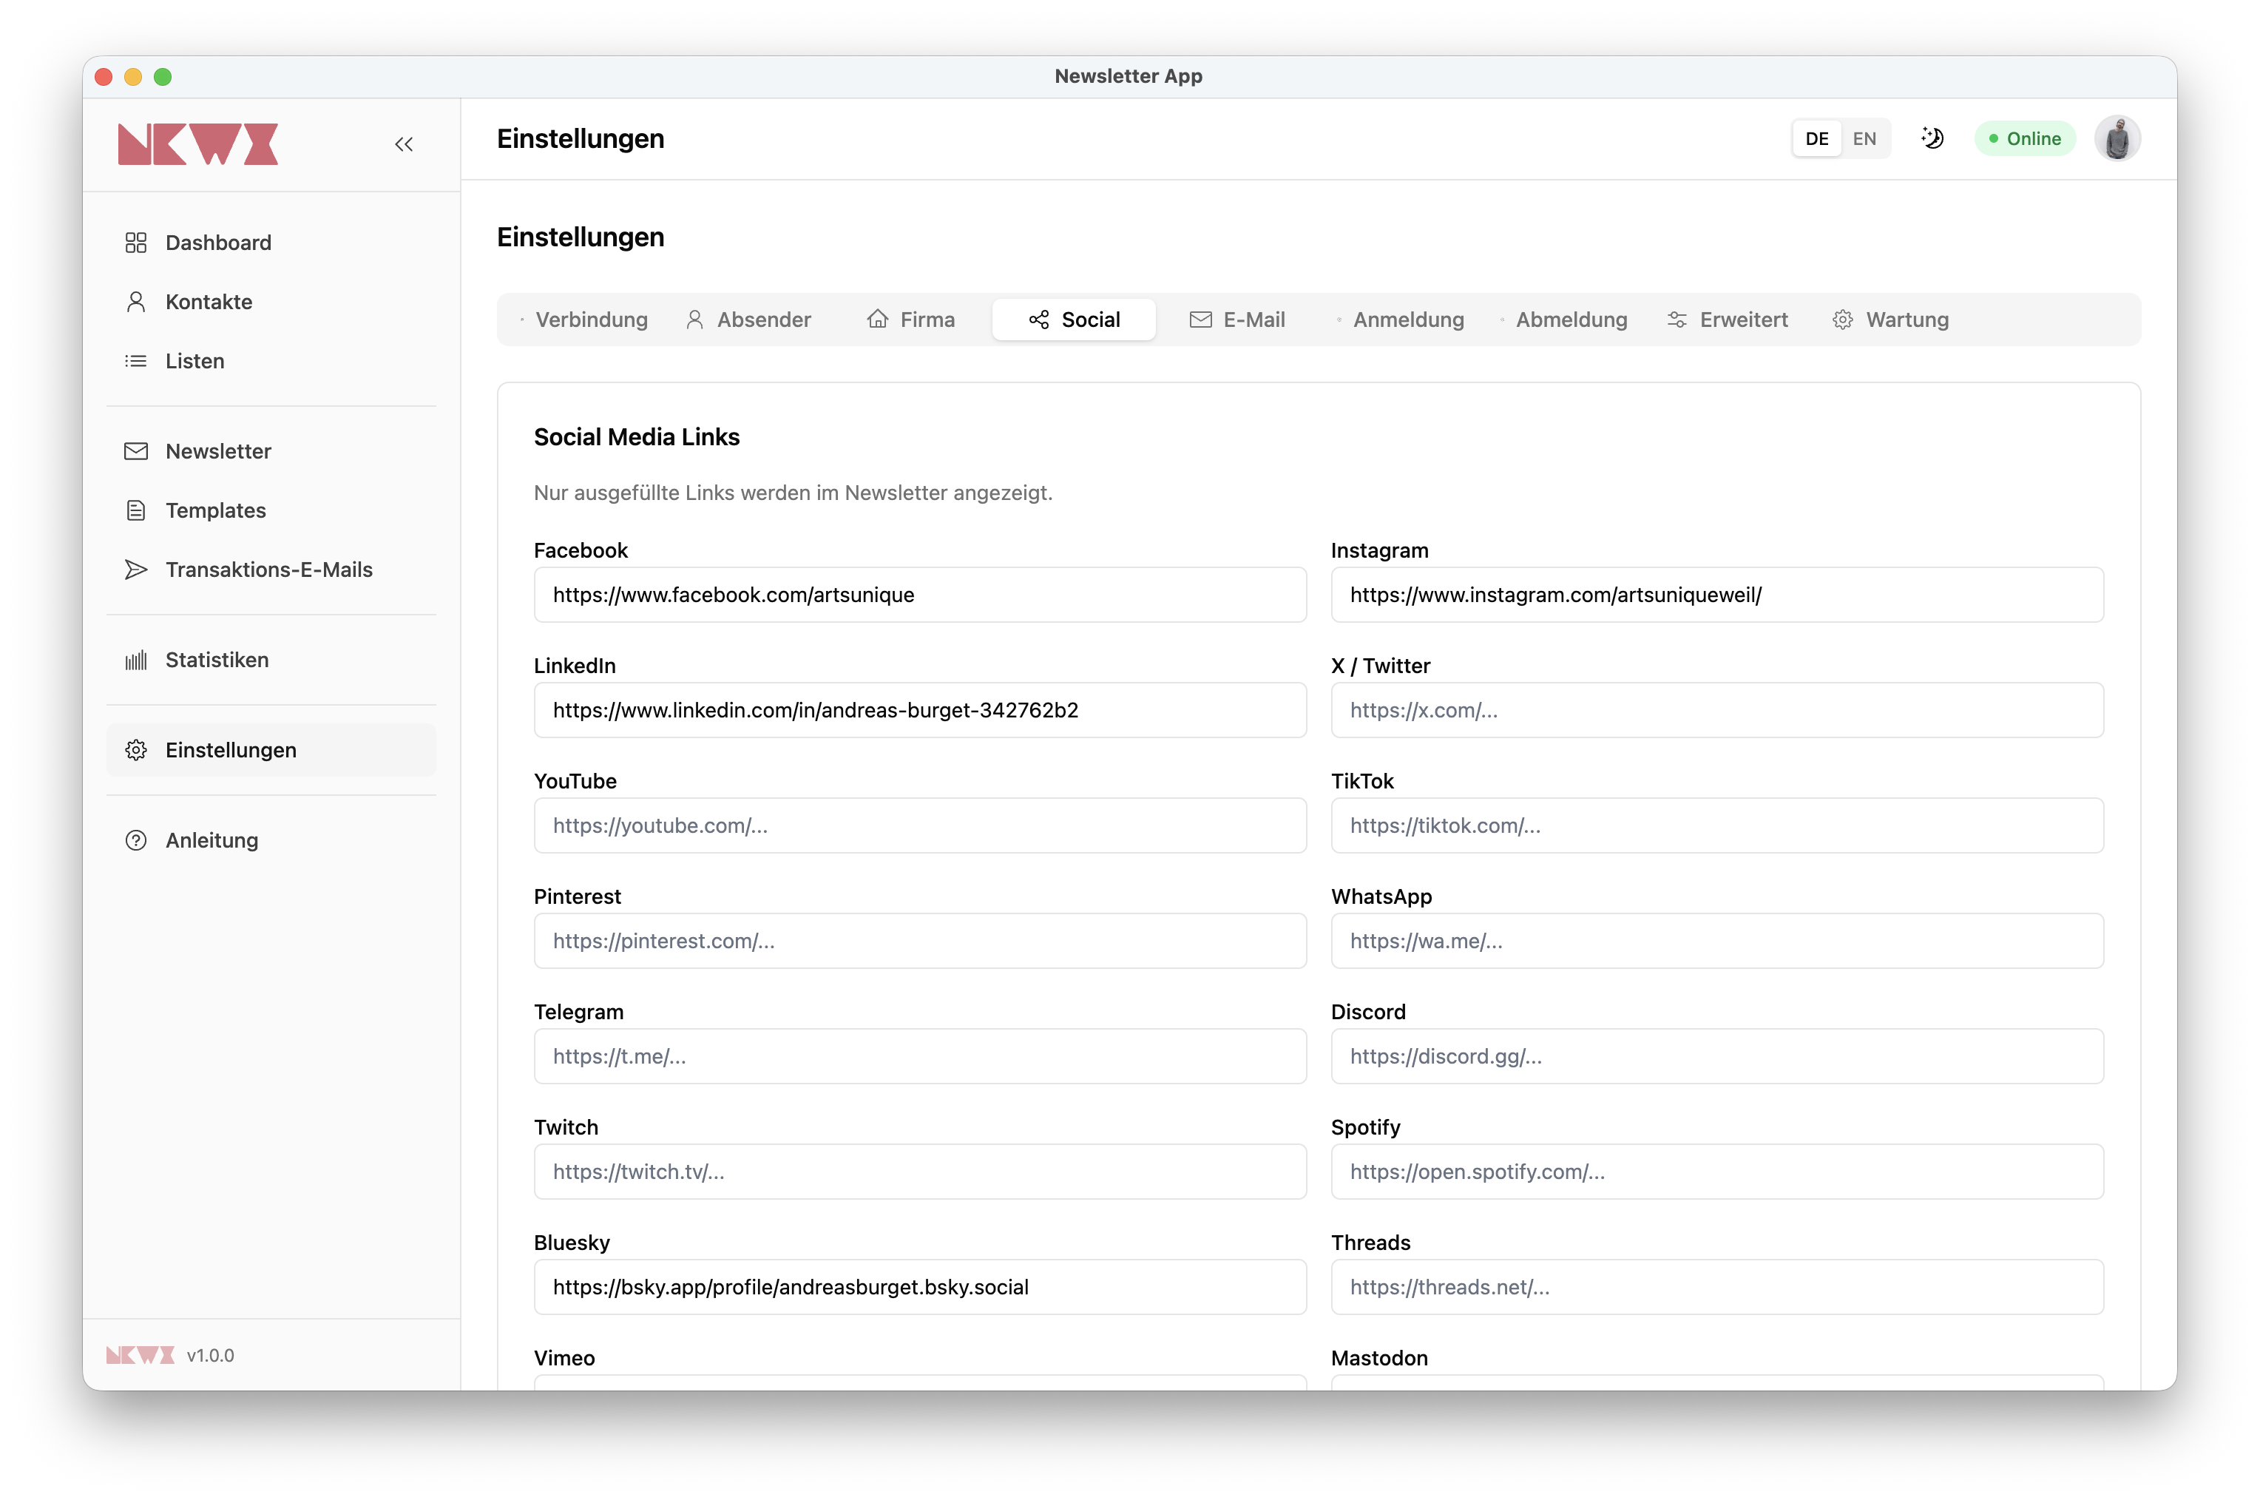2260x1500 pixels.
Task: Open the Wartung tab
Action: pyautogui.click(x=1890, y=320)
